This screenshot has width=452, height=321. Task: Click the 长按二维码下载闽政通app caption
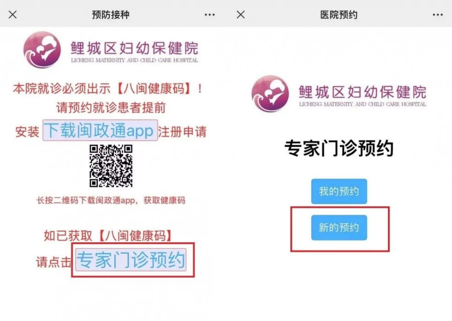pos(111,200)
